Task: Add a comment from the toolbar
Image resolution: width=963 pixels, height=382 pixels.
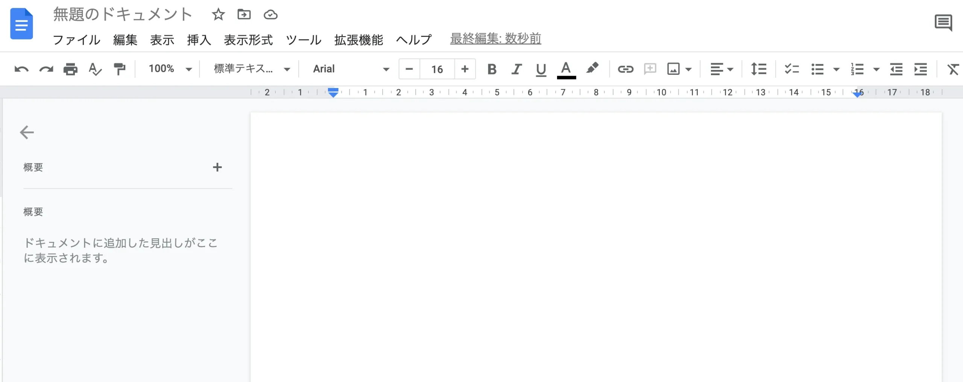Action: pos(650,69)
